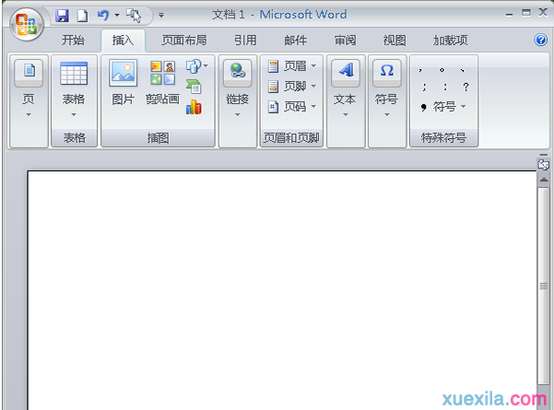Open the undo history dropdown arrow
The height and width of the screenshot is (410, 554).
coord(117,15)
